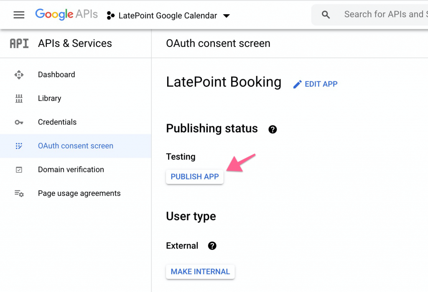Open the Publishing status help tooltip
The image size is (428, 292).
click(273, 129)
